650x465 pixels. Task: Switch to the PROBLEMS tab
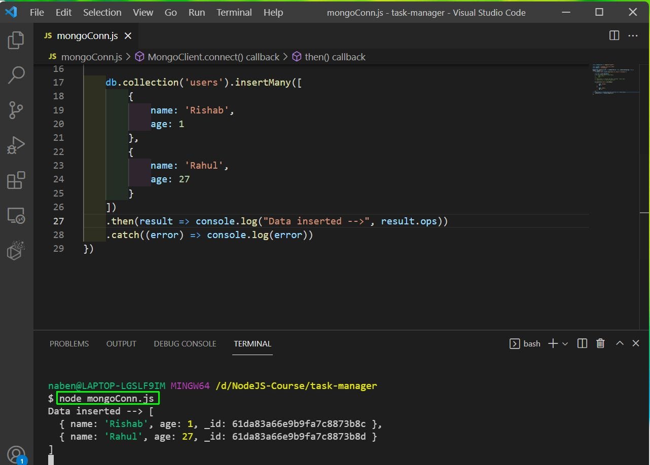[69, 343]
